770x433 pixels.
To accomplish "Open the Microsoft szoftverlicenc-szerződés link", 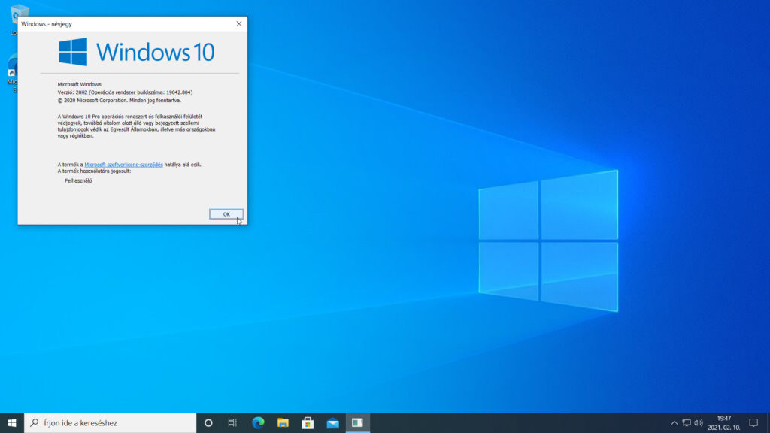I will pos(123,165).
